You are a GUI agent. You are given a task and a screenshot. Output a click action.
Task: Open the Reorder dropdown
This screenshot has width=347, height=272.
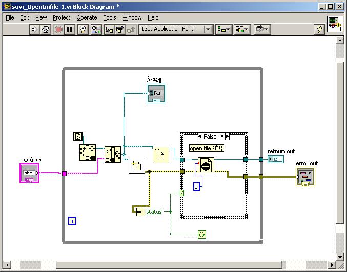click(x=262, y=29)
